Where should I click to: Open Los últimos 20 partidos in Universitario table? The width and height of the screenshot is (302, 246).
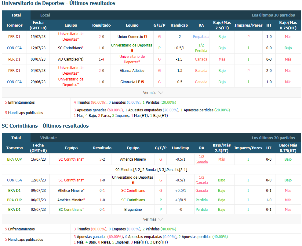(x=273, y=15)
